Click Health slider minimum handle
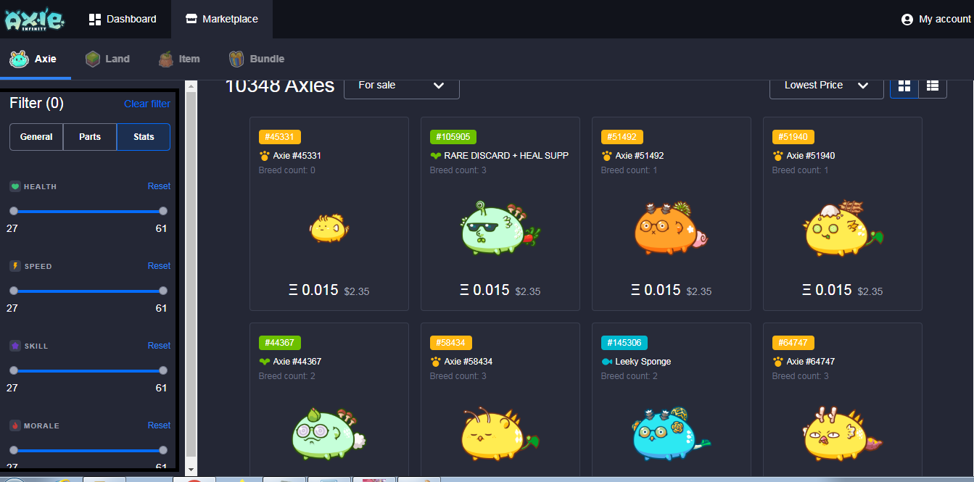 13,211
